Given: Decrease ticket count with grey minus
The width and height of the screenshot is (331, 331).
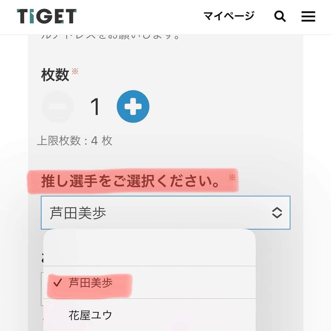Looking at the screenshot, I should [58, 106].
